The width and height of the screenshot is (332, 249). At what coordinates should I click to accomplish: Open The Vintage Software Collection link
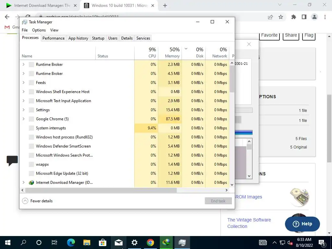[x=249, y=223]
